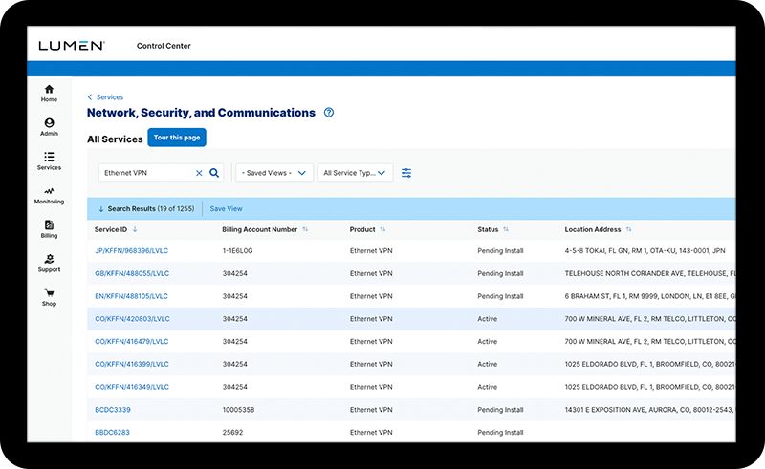Open service JP/KFFN/968396/LVLC
Viewport: 765px width, 469px height.
coord(131,250)
